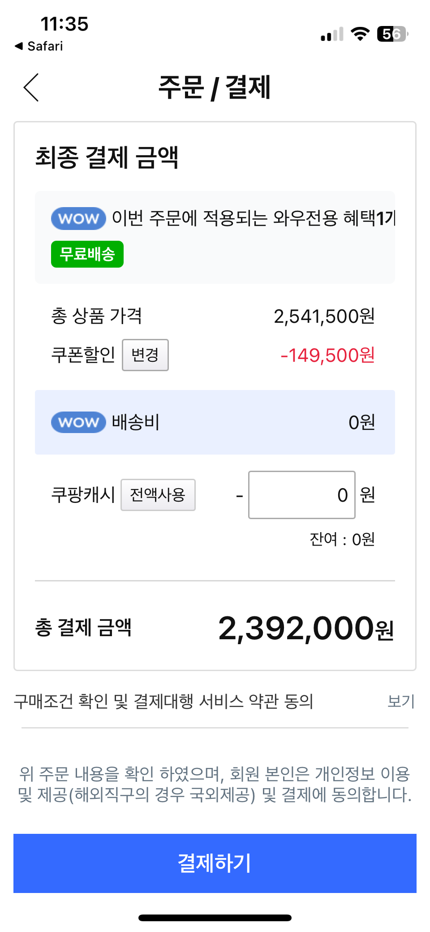Screen dimensions: 430x932
Task: Tap the 주문 / 결제 page title
Action: pyautogui.click(x=215, y=87)
